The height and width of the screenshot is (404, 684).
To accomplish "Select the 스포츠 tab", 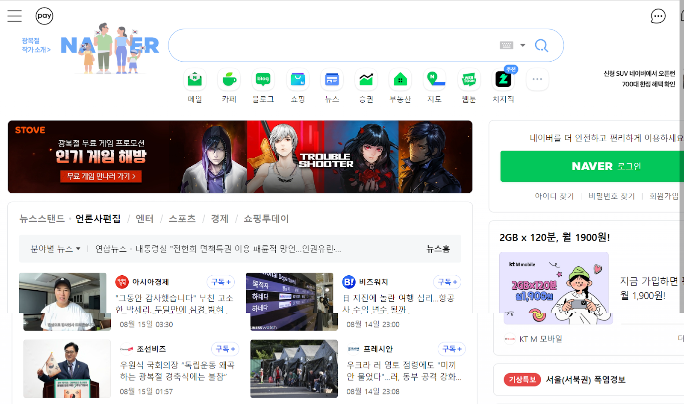I will coord(182,219).
